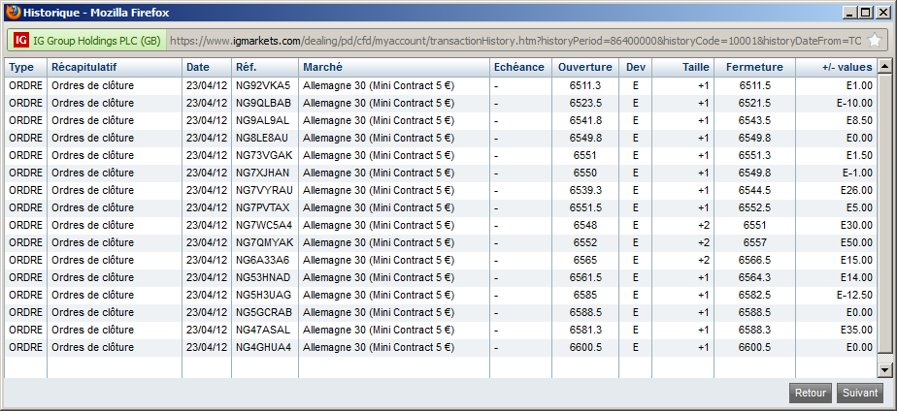Image resolution: width=897 pixels, height=411 pixels.
Task: Select reference NG5H3UAG
Action: pyautogui.click(x=264, y=295)
